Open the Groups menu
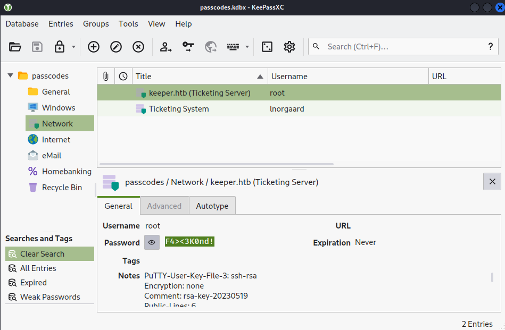 click(x=96, y=24)
